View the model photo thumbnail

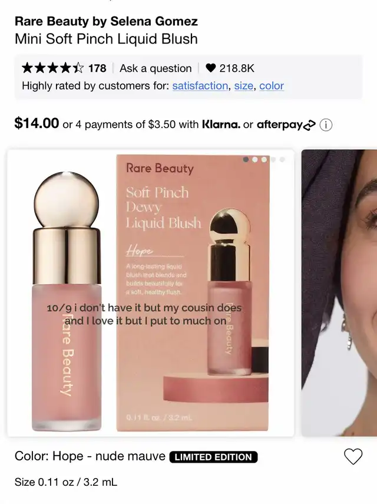[339, 293]
